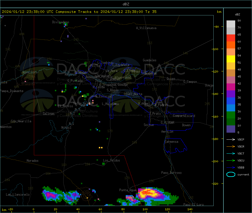Pick the red 60–65 dBZ swatch
This screenshot has width=252, height=213.
[x=231, y=38]
